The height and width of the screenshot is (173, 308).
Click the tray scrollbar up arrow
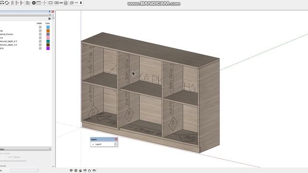click(x=53, y=15)
